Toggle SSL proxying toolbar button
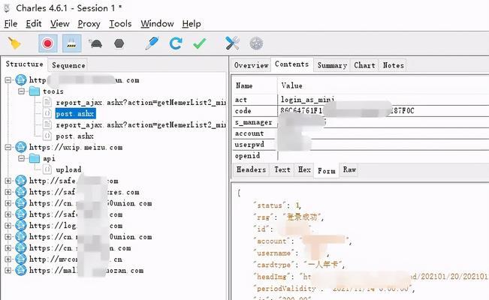 pos(71,43)
